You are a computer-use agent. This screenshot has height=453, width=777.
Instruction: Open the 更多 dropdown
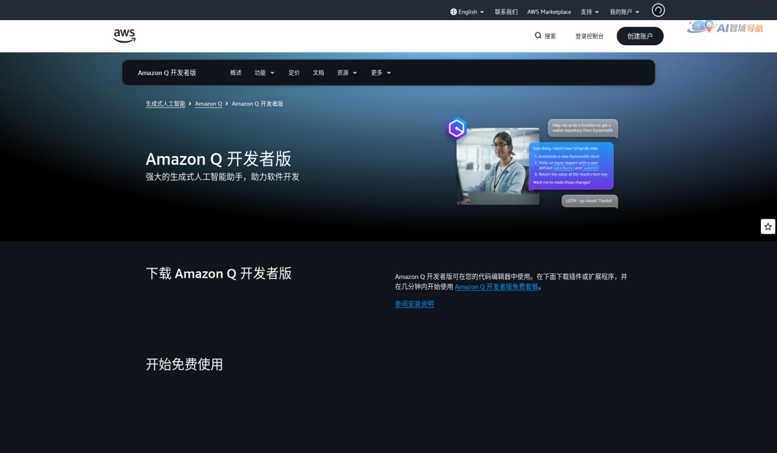(379, 72)
